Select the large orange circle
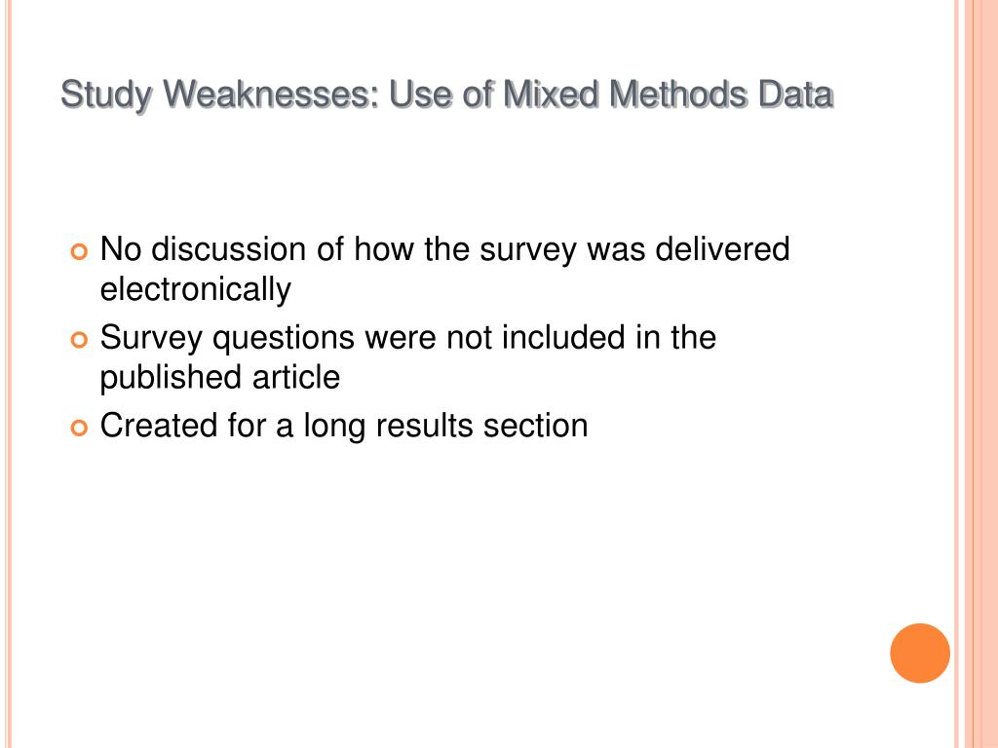This screenshot has height=748, width=998. point(920,653)
